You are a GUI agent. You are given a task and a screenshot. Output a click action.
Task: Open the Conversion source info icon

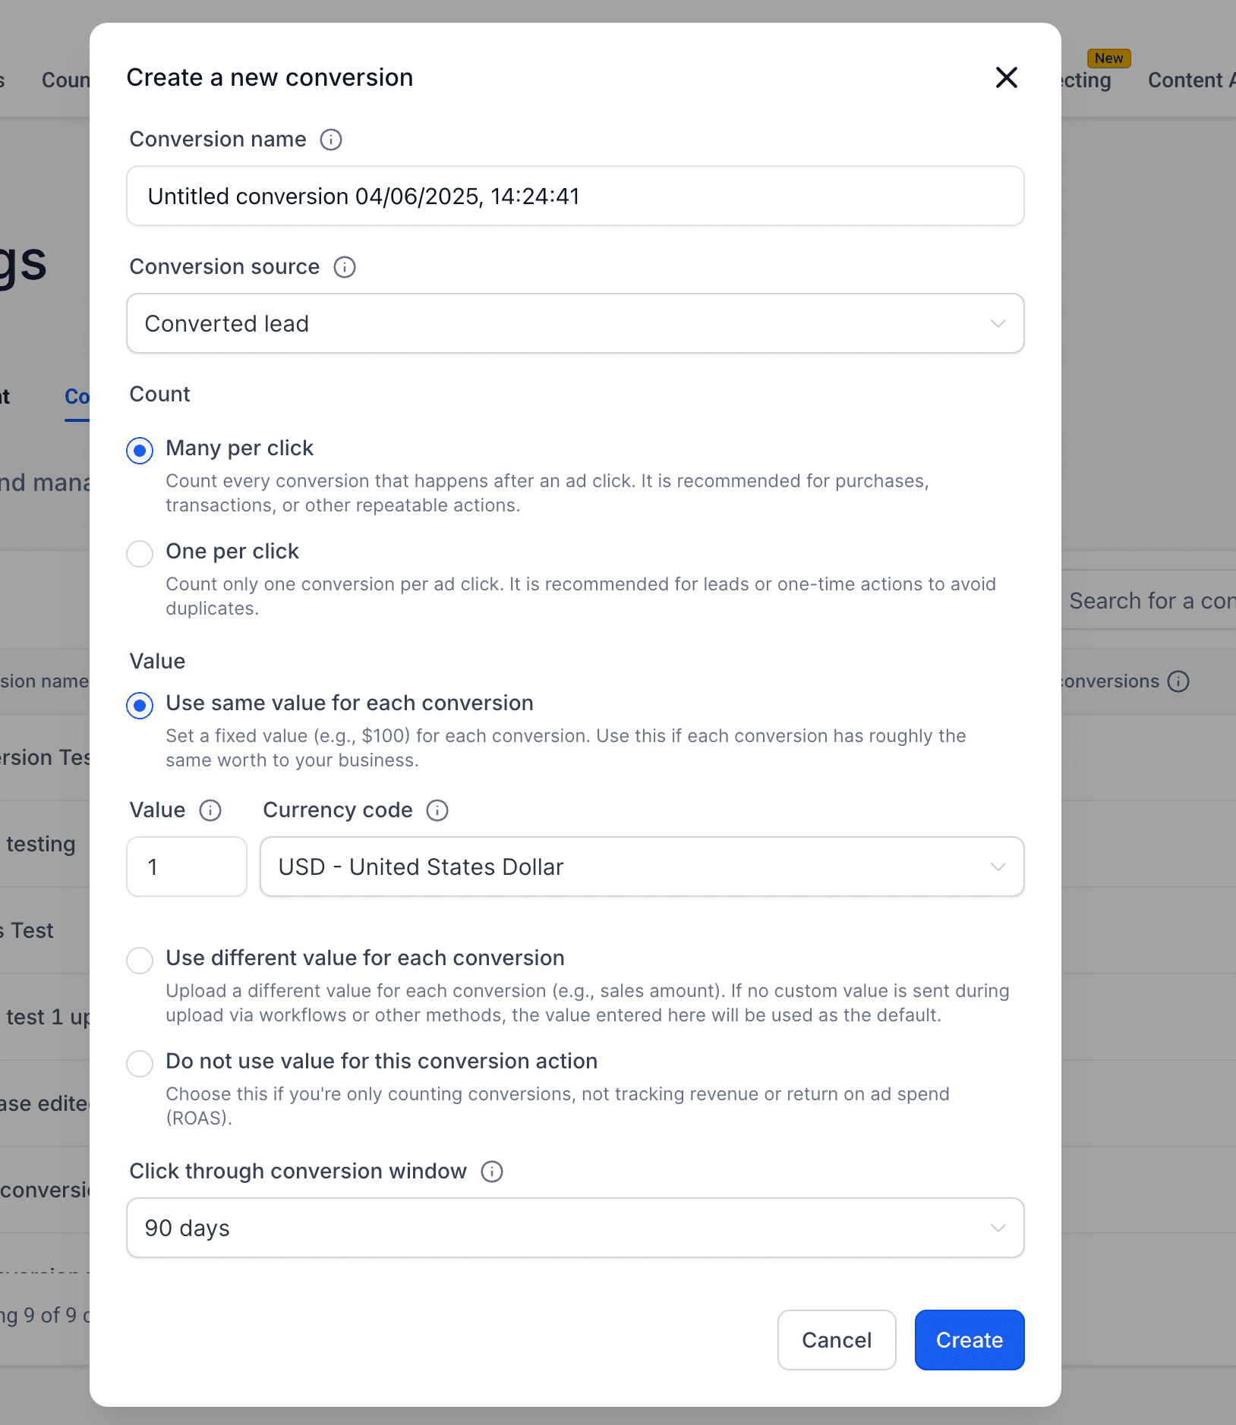click(x=345, y=267)
